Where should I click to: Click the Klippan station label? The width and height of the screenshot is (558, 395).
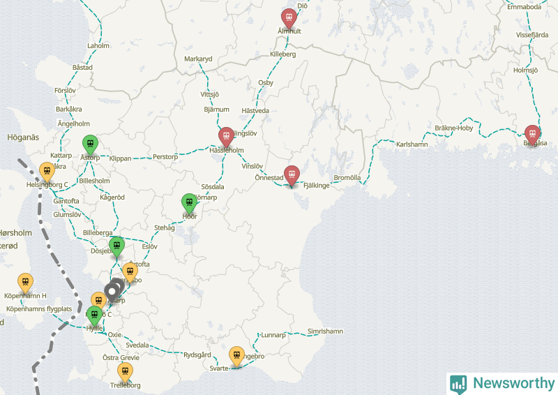(x=120, y=158)
